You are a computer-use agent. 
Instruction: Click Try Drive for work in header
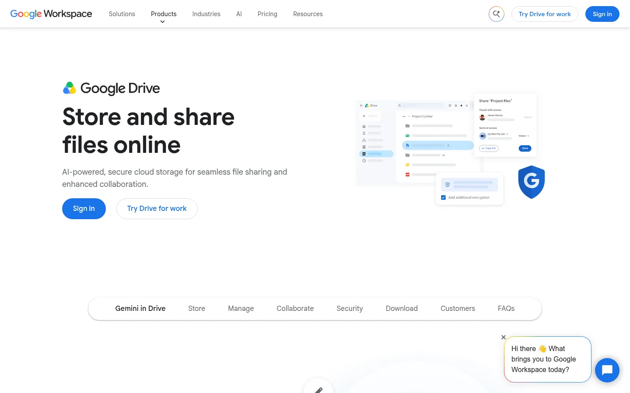(545, 14)
